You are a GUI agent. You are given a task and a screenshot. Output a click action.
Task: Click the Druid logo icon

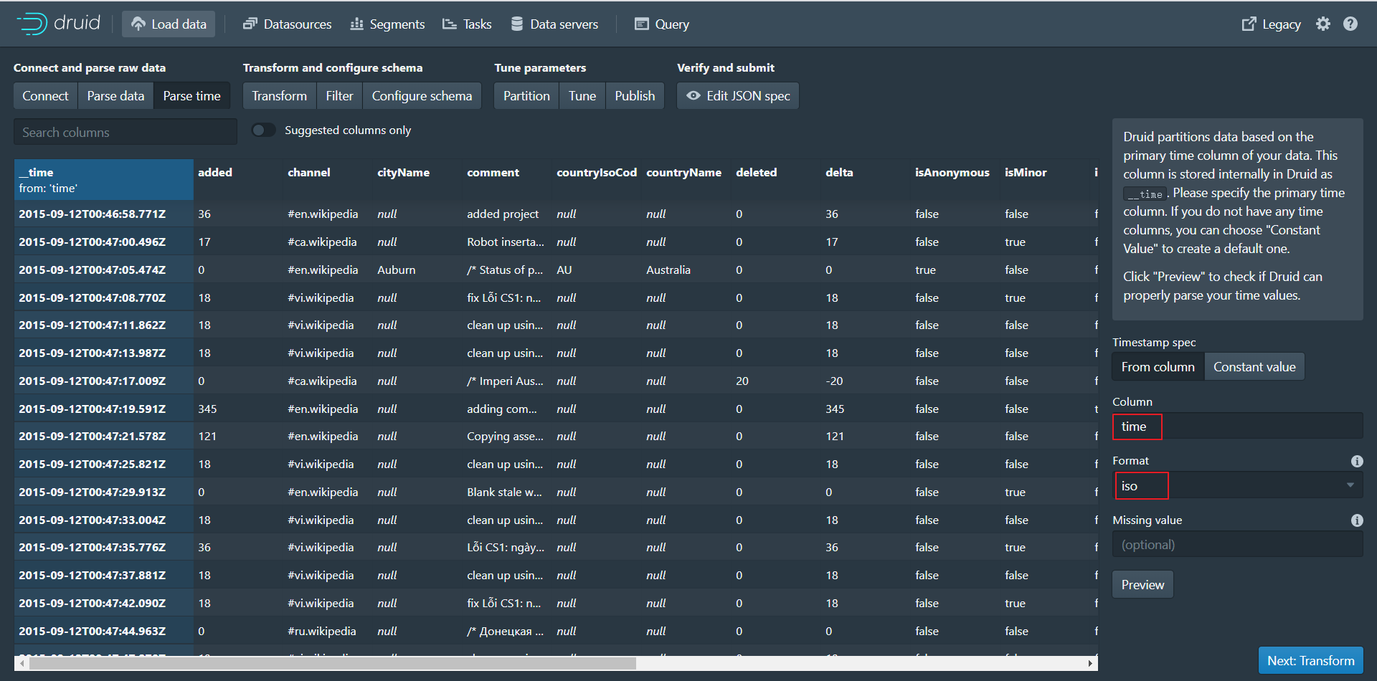point(32,24)
